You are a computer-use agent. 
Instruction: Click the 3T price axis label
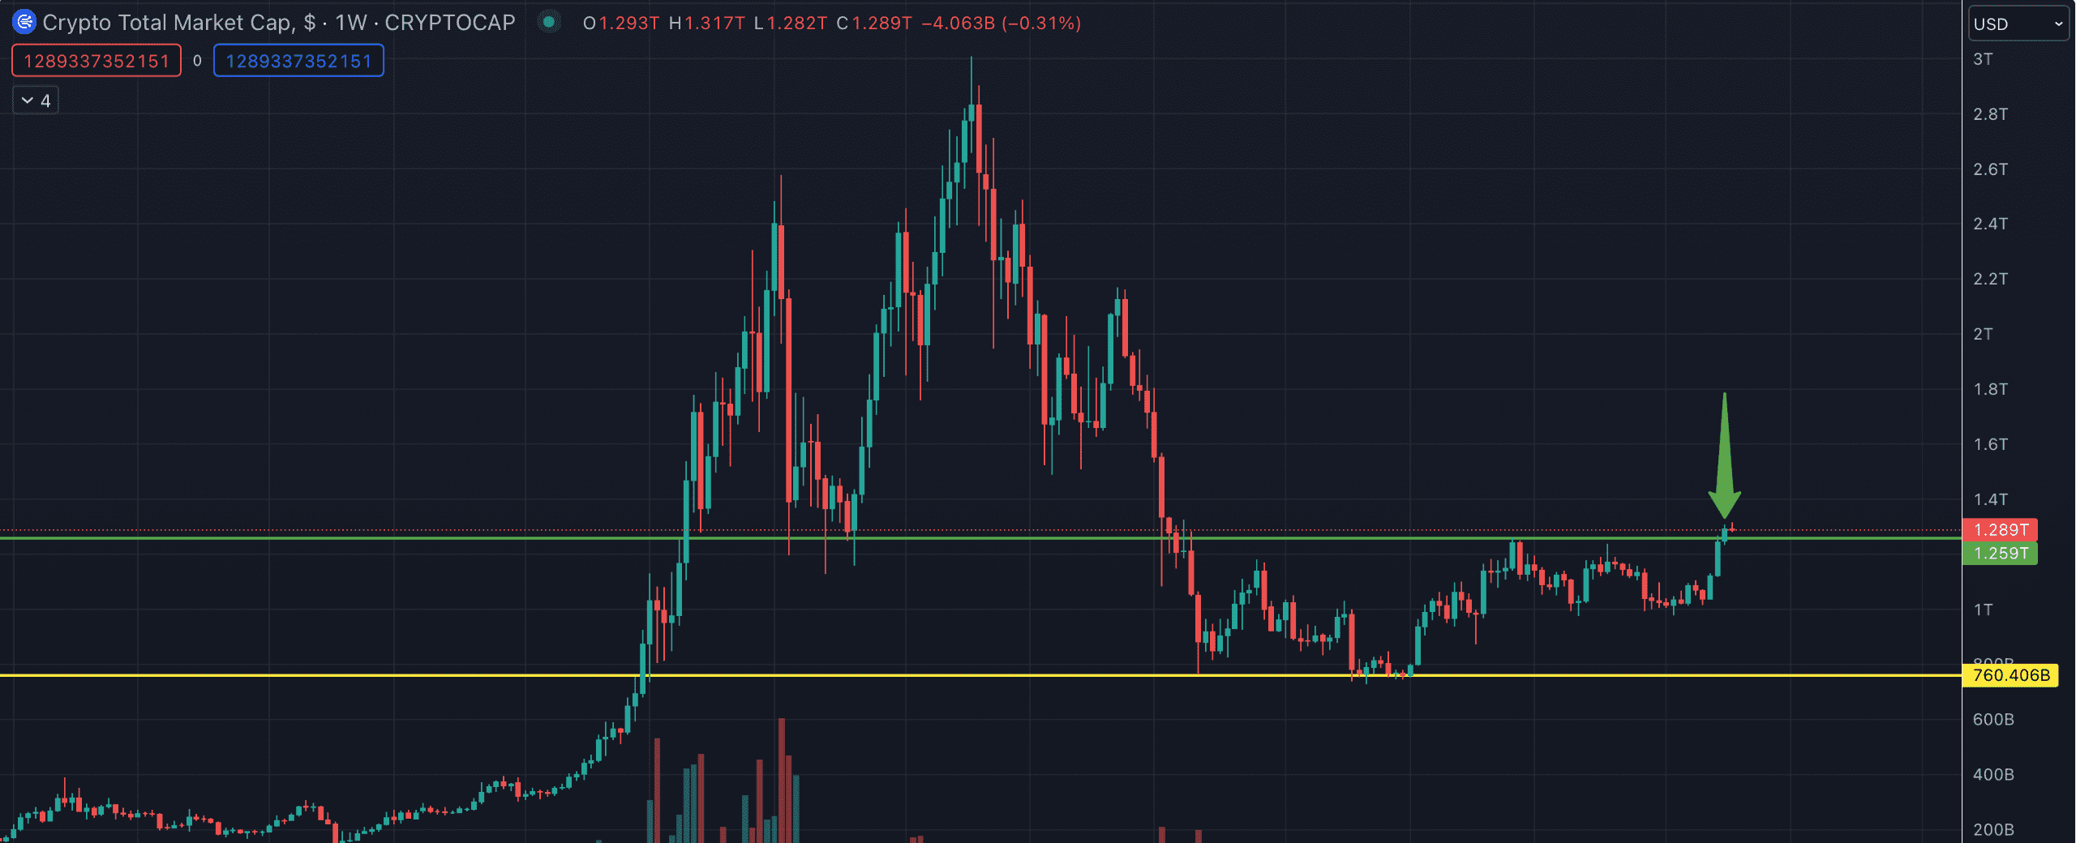coord(1983,59)
